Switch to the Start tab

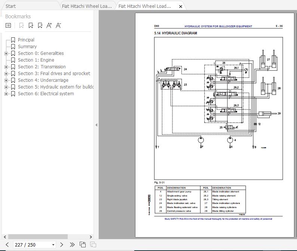(11, 6)
